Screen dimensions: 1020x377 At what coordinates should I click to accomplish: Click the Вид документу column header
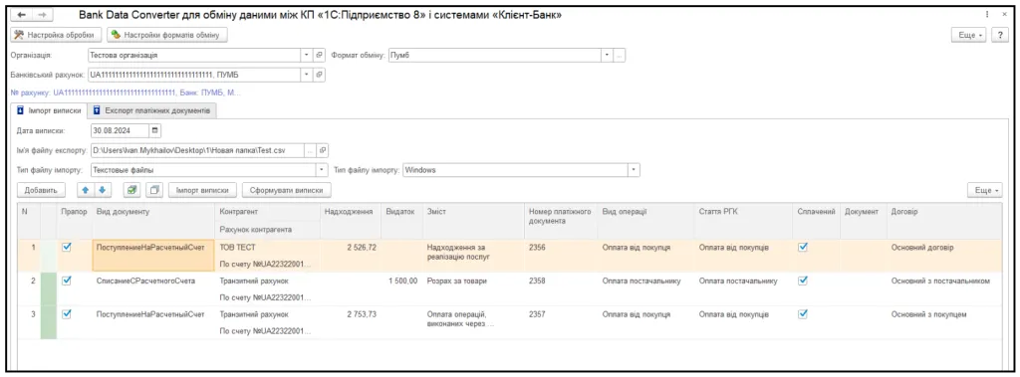point(153,221)
